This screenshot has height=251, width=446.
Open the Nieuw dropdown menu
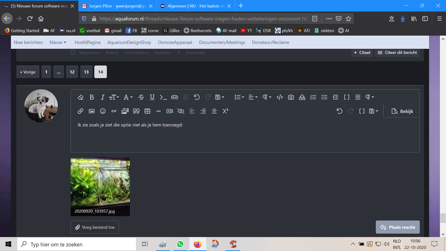tap(58, 42)
